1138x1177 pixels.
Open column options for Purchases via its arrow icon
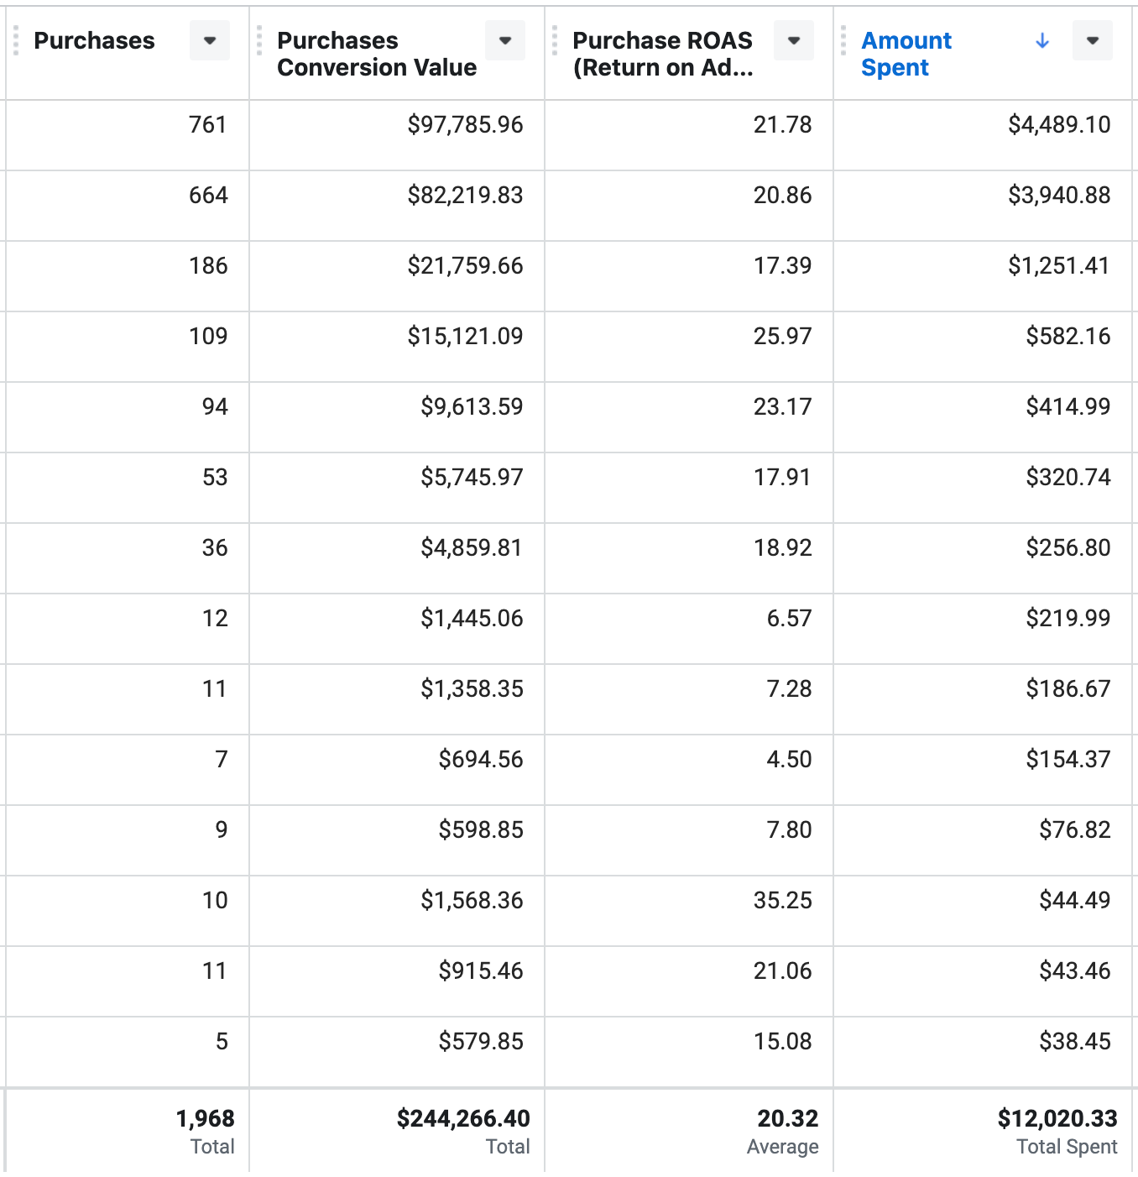pos(210,39)
